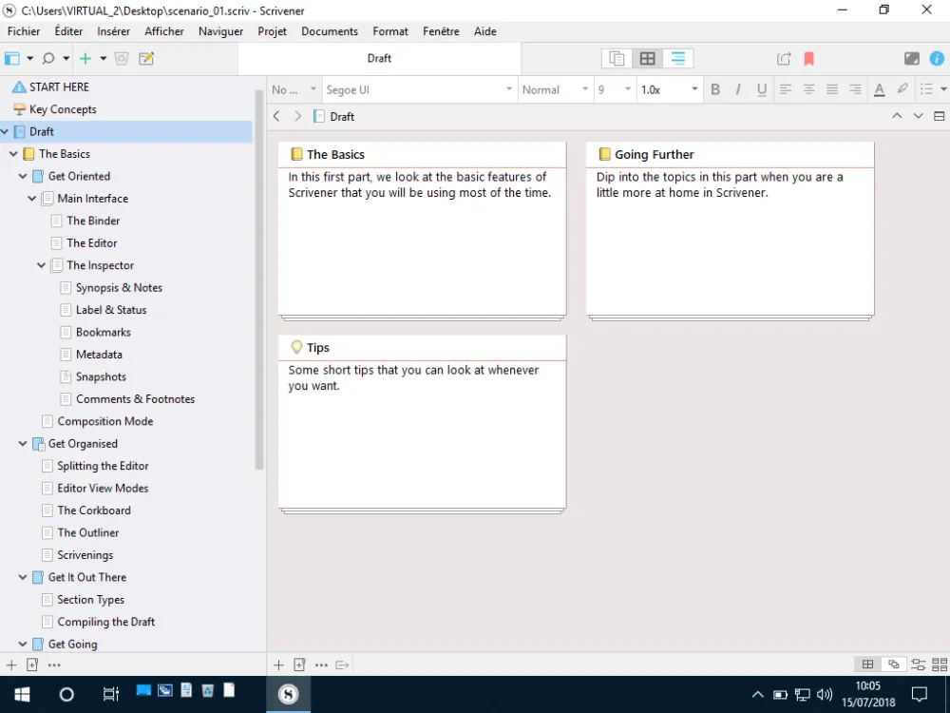This screenshot has width=950, height=713.
Task: Toggle the split editor icon
Action: [x=940, y=116]
